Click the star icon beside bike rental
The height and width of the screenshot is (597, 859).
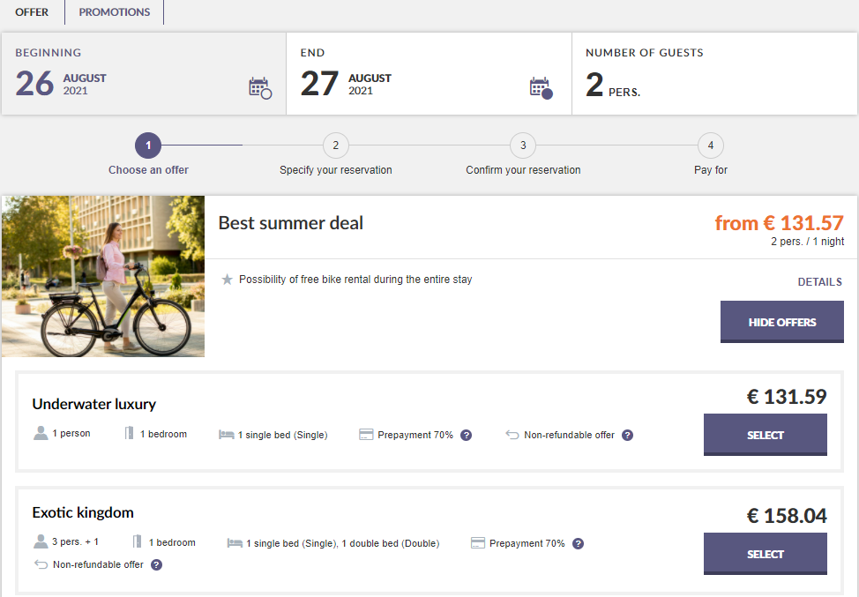click(x=228, y=280)
